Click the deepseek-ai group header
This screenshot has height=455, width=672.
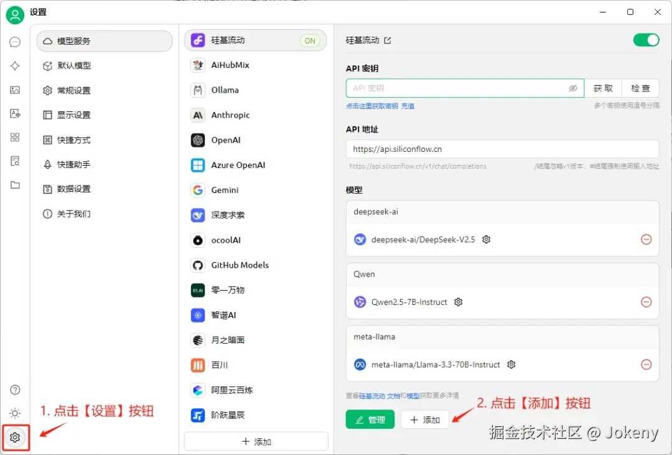point(502,212)
